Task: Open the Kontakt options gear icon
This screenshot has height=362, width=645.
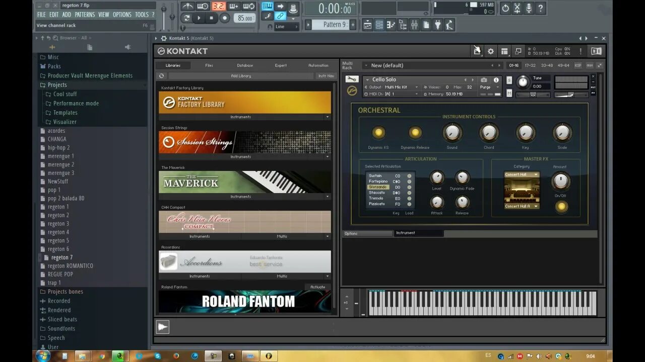Action: [x=490, y=51]
